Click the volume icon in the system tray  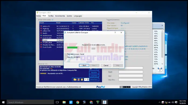point(173,102)
